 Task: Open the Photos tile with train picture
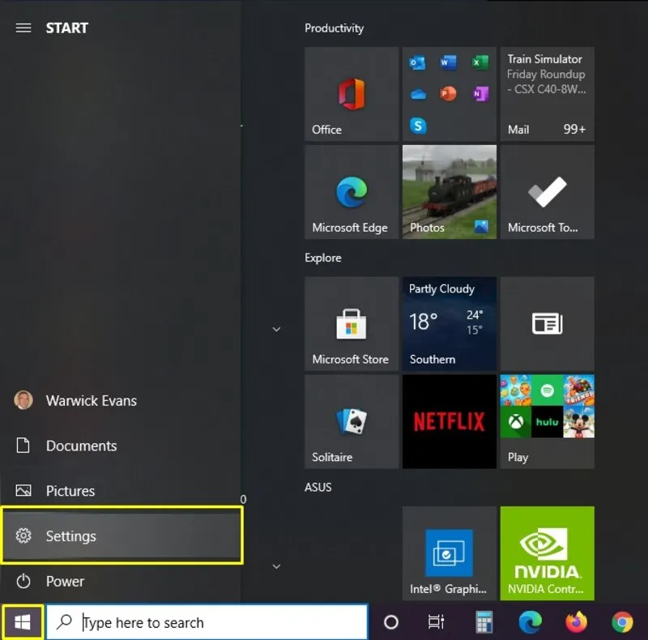[450, 192]
